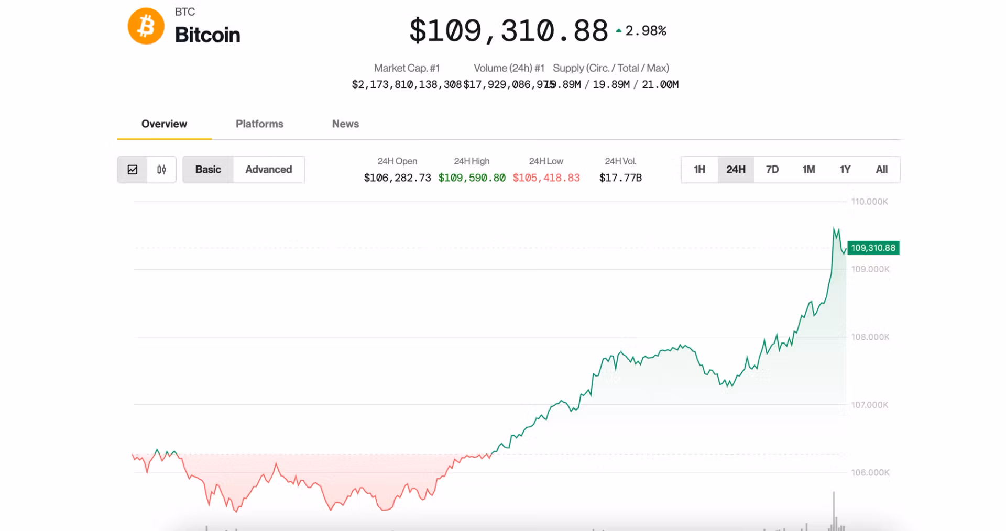Set chart range to All
Image resolution: width=1006 pixels, height=531 pixels.
pos(882,170)
